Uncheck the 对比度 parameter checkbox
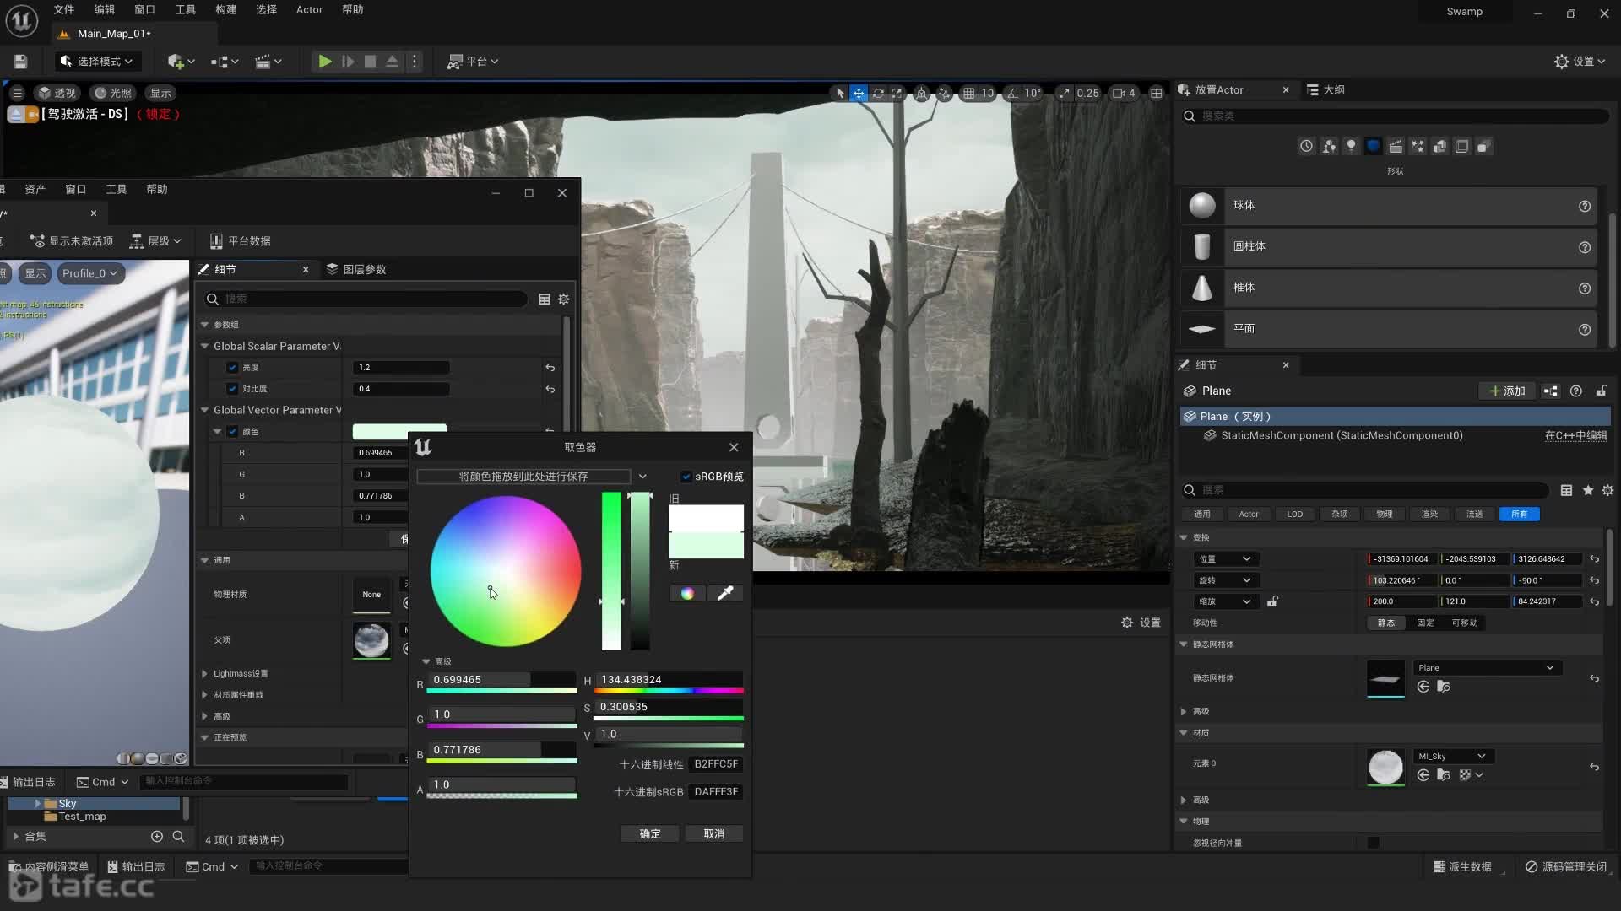Screen dimensions: 1621x911 [x=232, y=389]
